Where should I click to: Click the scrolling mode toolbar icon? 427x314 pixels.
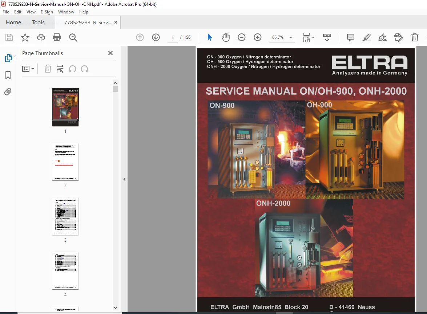[327, 37]
